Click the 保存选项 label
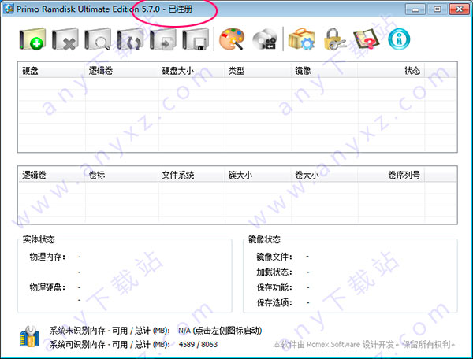 coord(274,302)
